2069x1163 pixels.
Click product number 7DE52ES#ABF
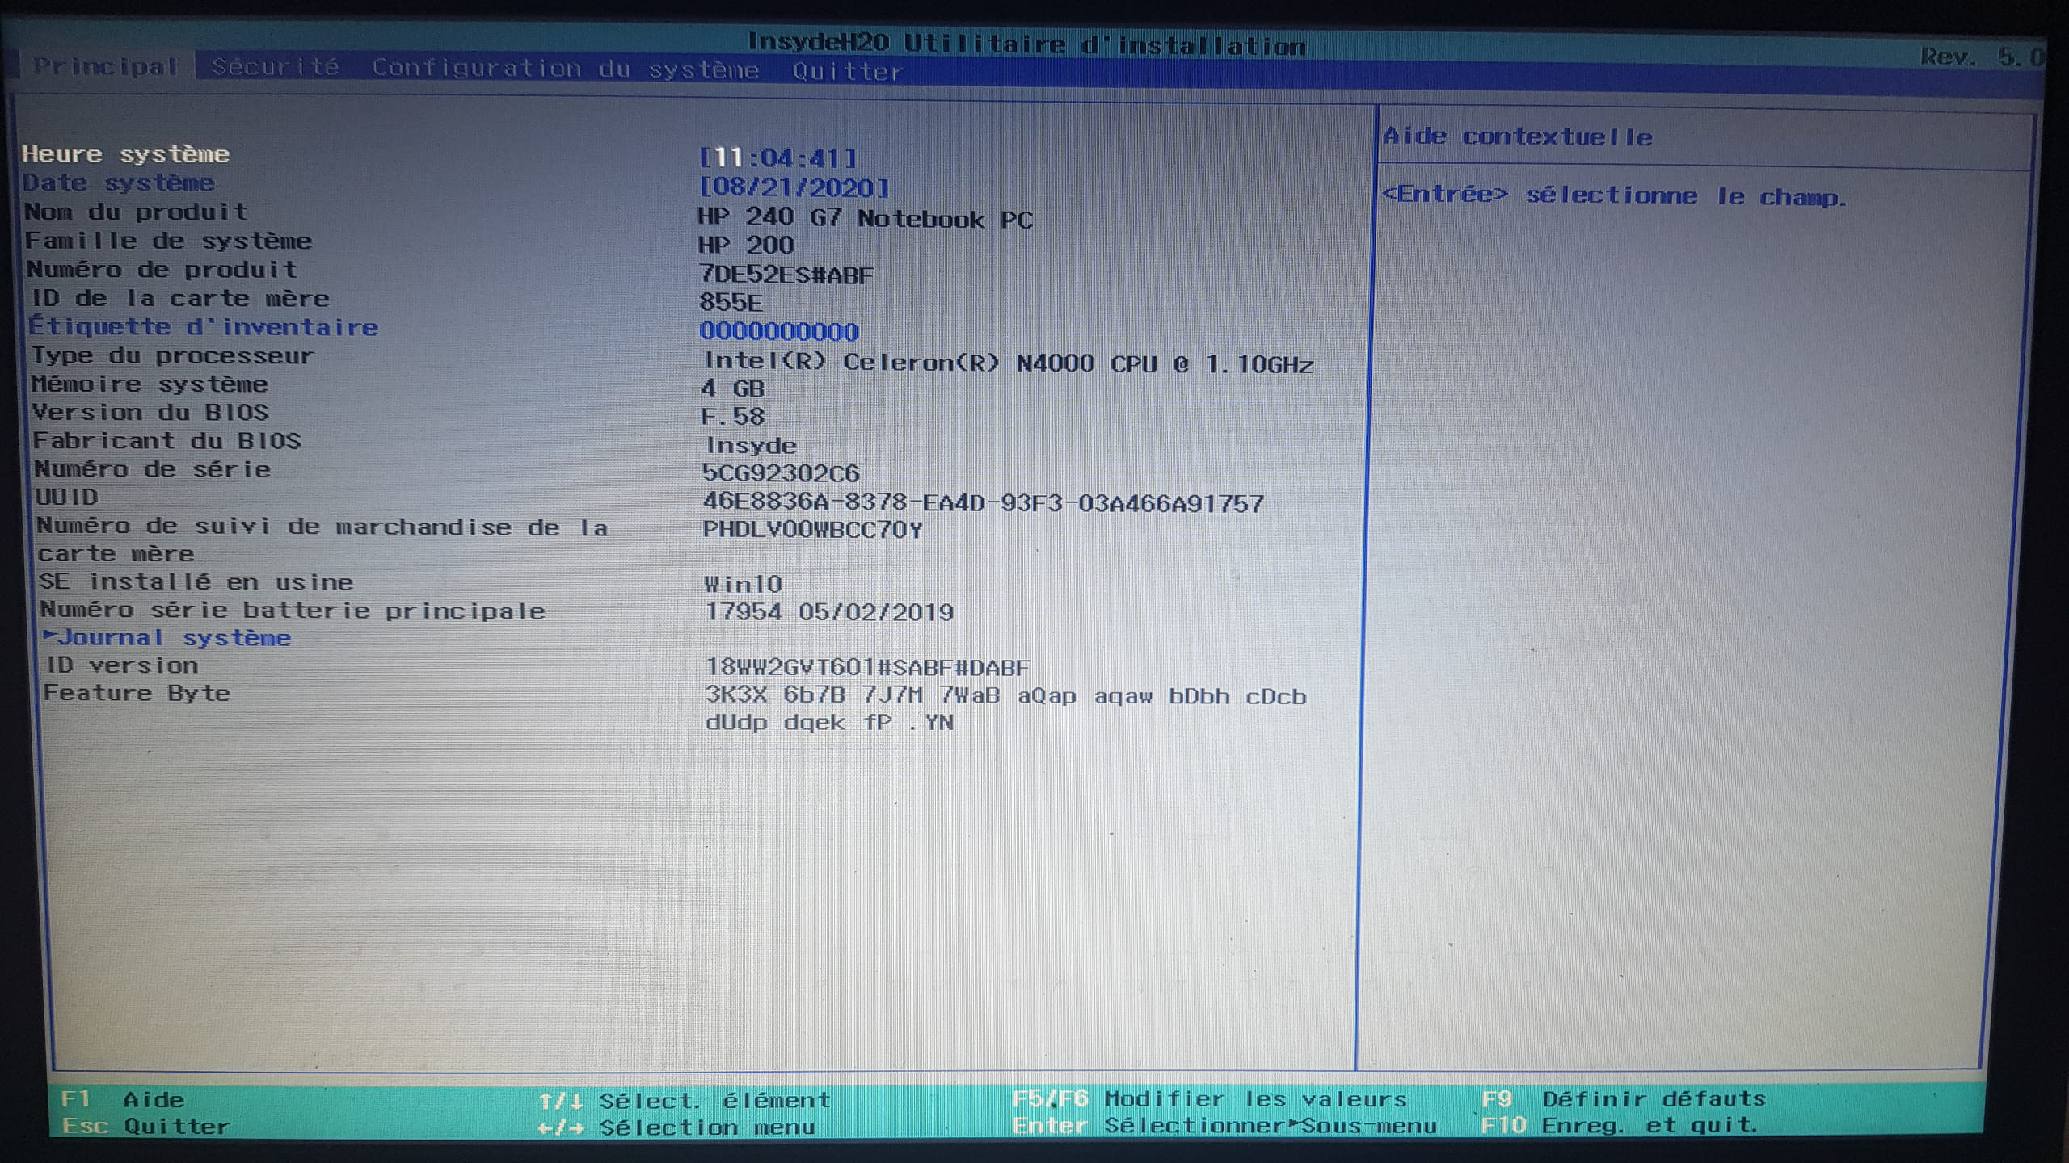(x=786, y=275)
